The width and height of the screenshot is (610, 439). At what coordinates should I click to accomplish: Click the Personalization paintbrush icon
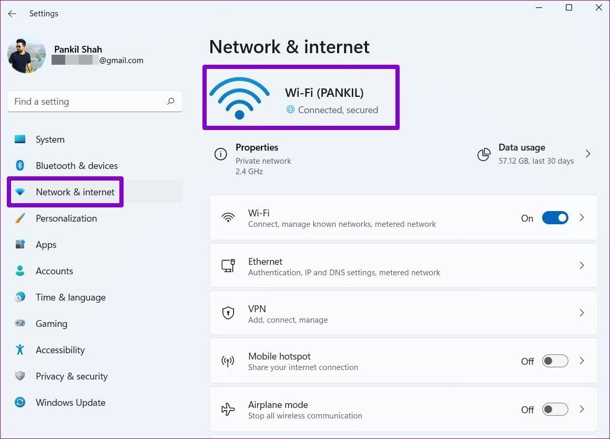click(x=20, y=218)
